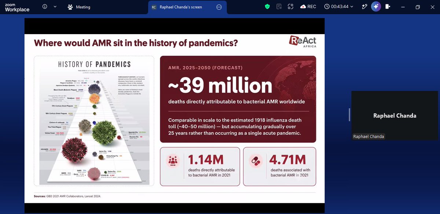Click the History of Pandemics infographic
The height and width of the screenshot is (214, 440).
pyautogui.click(x=94, y=121)
